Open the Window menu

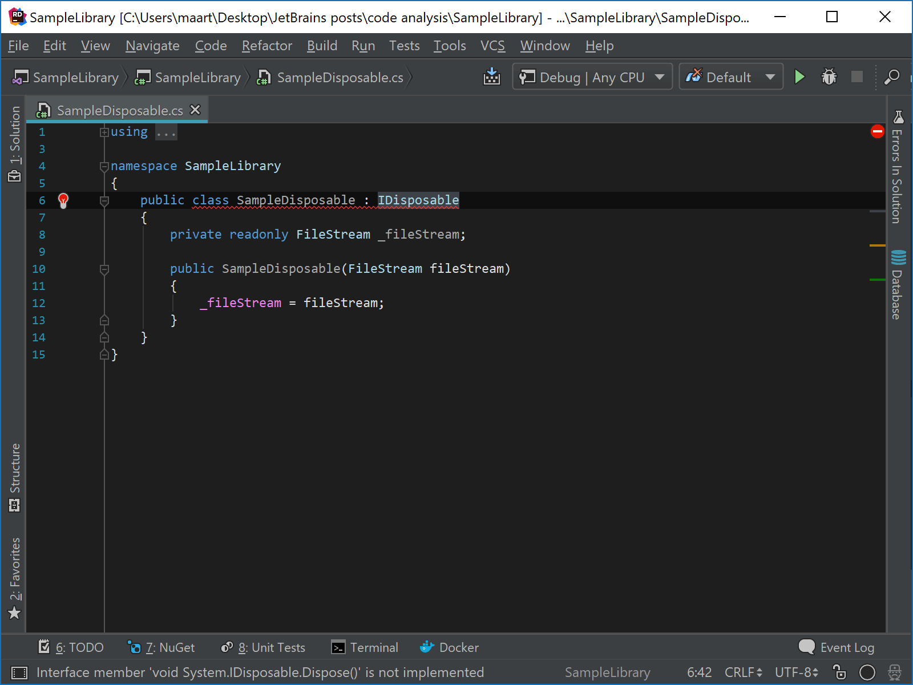pyautogui.click(x=545, y=46)
